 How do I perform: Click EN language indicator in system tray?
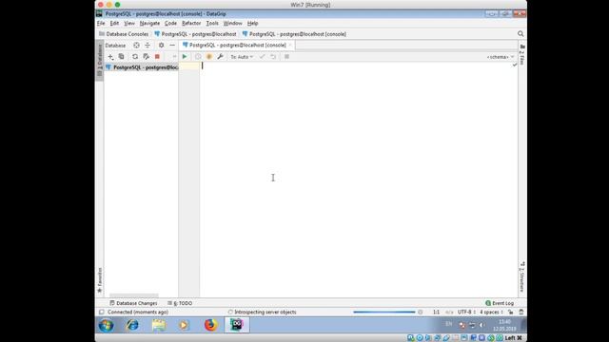pyautogui.click(x=449, y=324)
